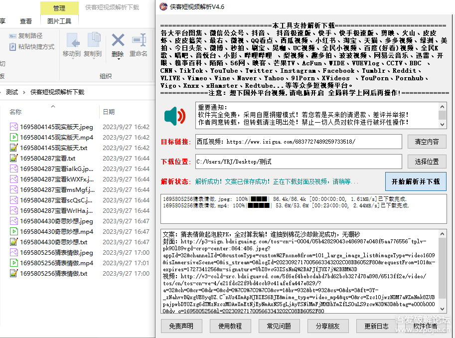Image resolution: width=455 pixels, height=338 pixels.
Task: Toggle sort arrow above 名称 column
Action: click(x=53, y=106)
